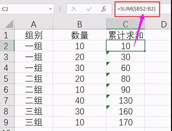The height and width of the screenshot is (131, 172).
Task: Select cell A8 containing 三组
Action: tap(34, 111)
